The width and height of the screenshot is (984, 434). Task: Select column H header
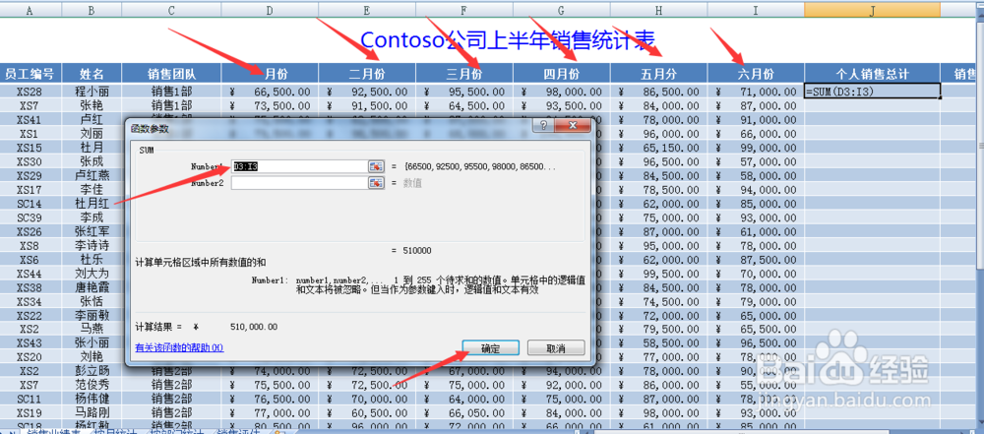[658, 10]
